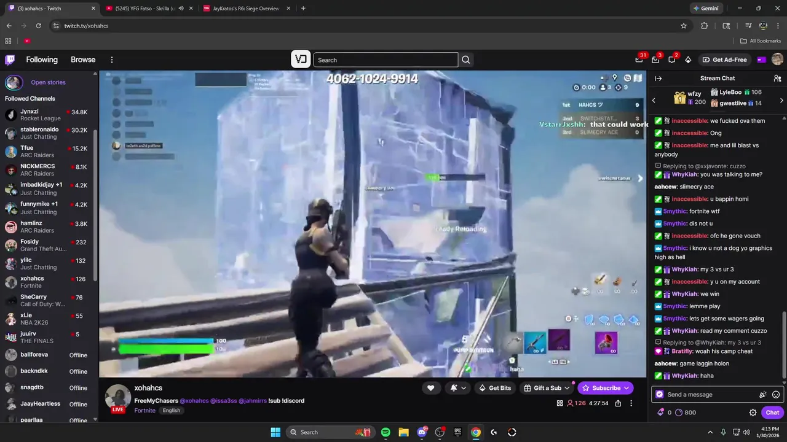Launch Epic Games from the taskbar

[x=457, y=432]
